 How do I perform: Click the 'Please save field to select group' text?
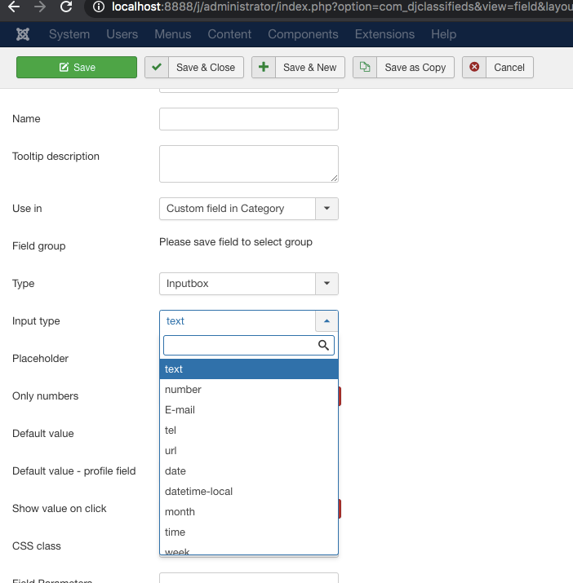point(236,242)
